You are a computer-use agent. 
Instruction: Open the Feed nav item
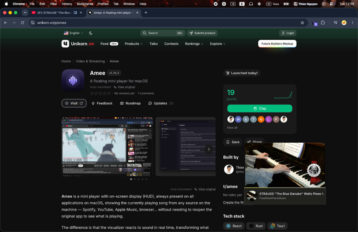109,44
